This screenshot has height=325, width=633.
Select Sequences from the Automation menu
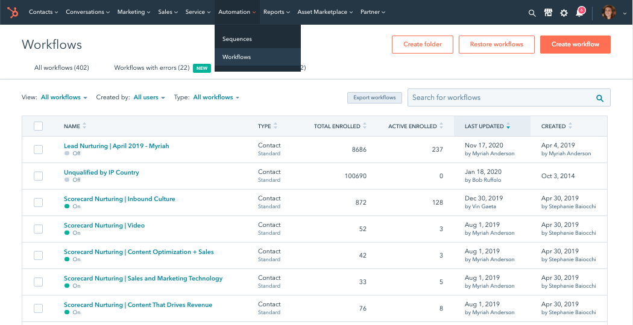(237, 39)
